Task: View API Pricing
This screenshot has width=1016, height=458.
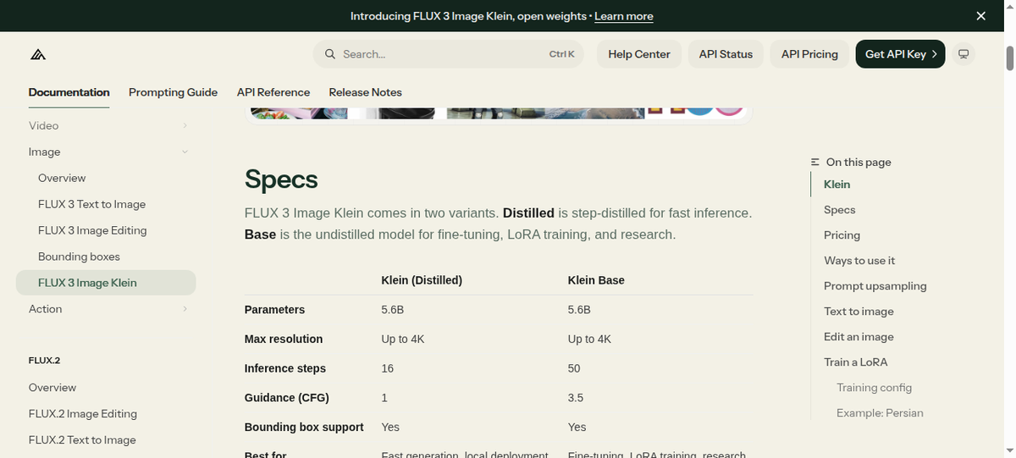Action: coord(809,54)
